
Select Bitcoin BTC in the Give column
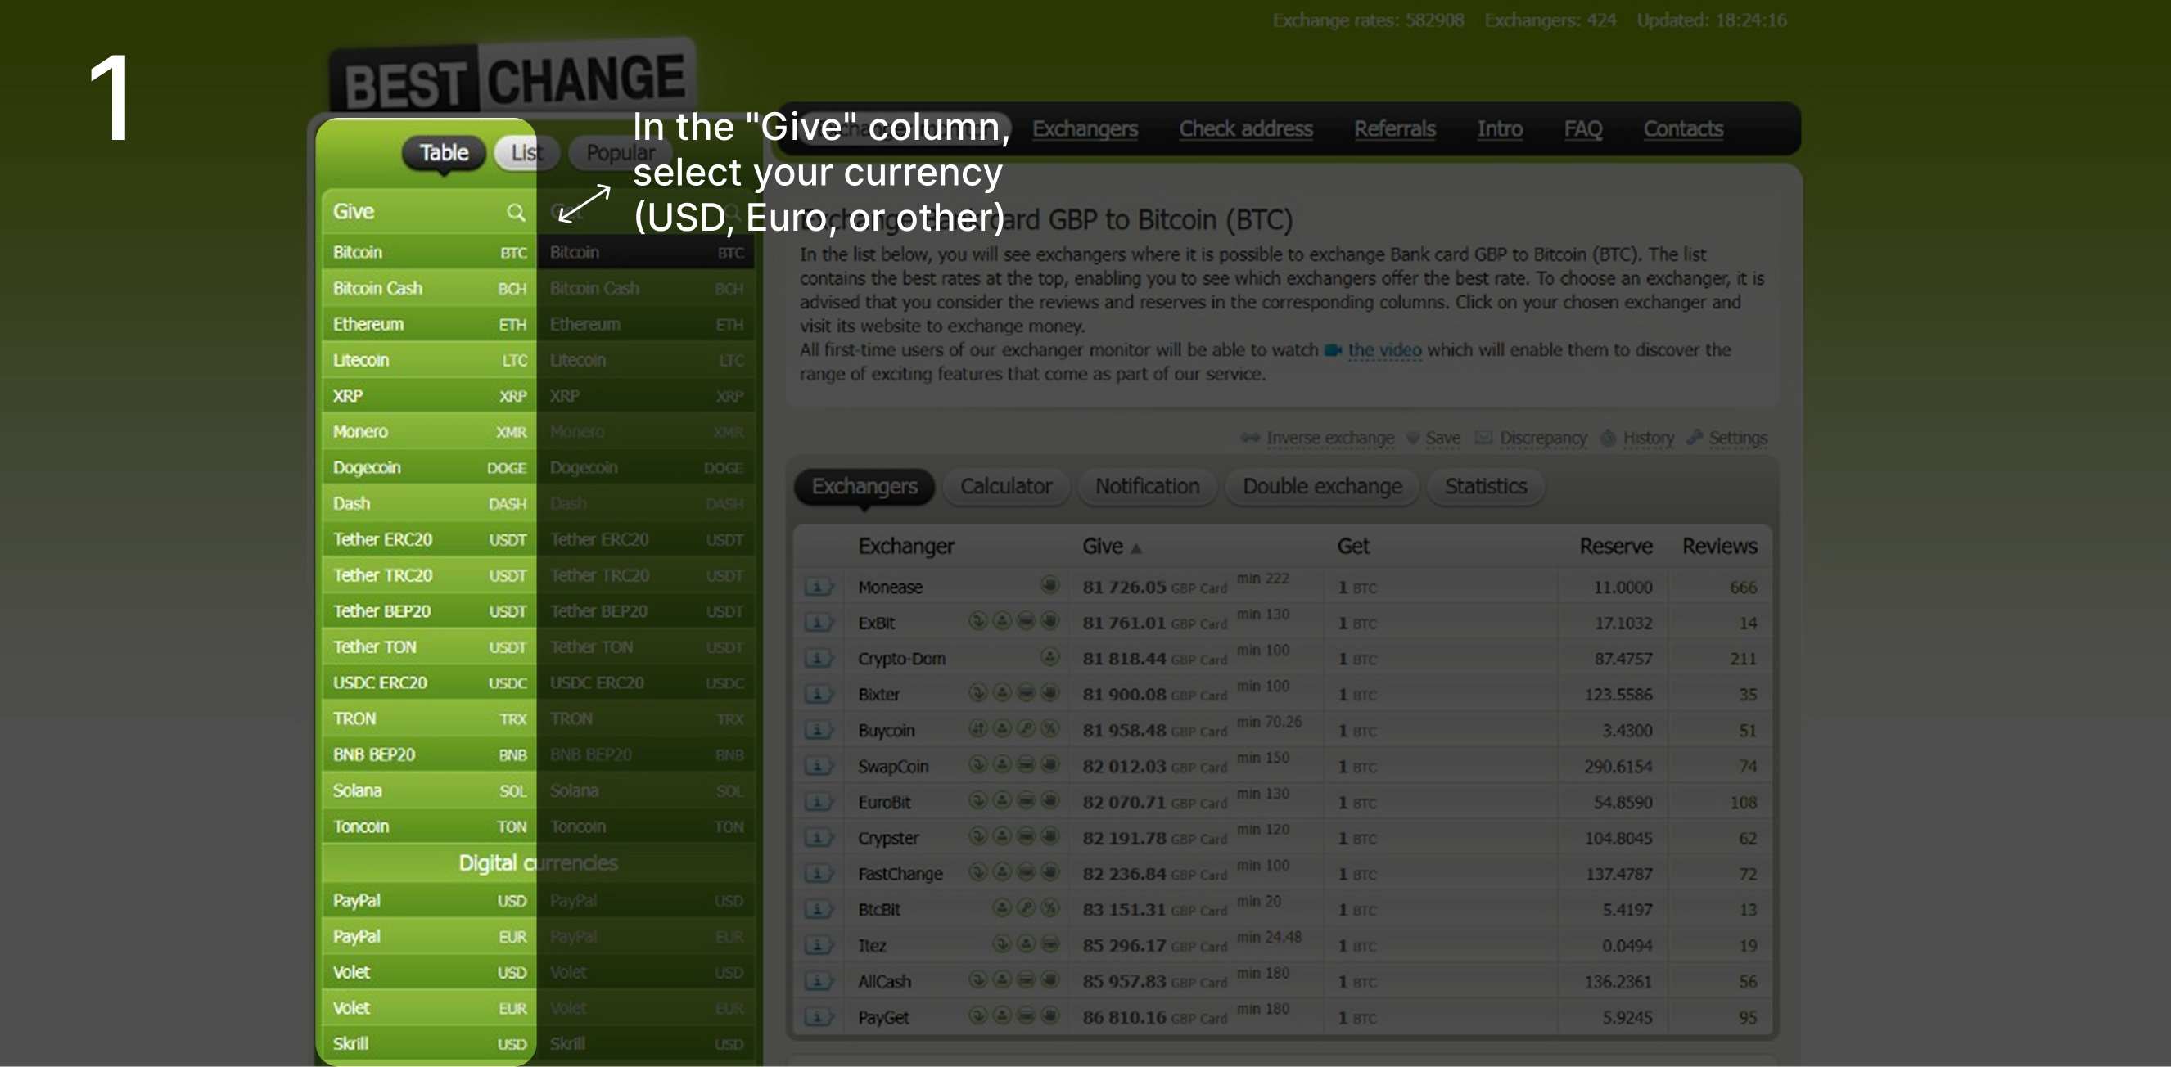(429, 253)
